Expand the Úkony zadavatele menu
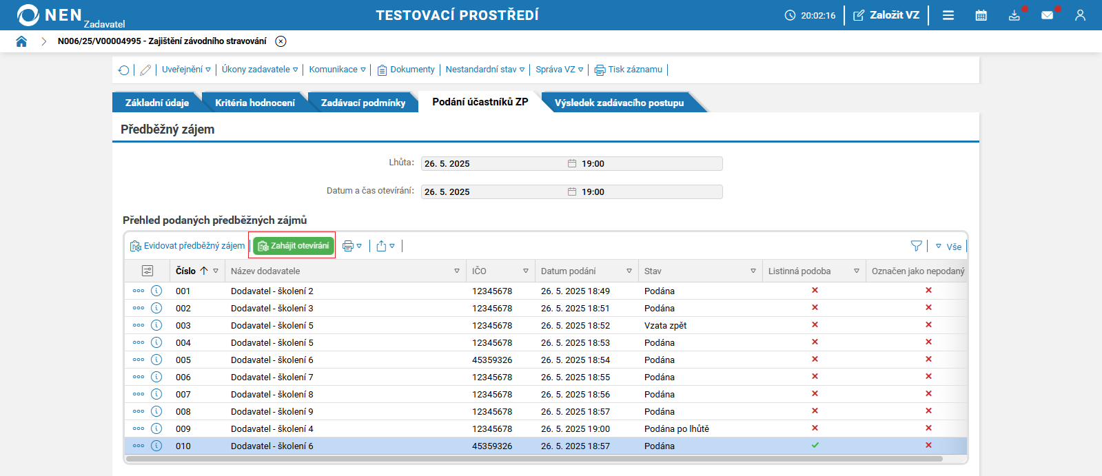The height and width of the screenshot is (476, 1102). (x=260, y=70)
